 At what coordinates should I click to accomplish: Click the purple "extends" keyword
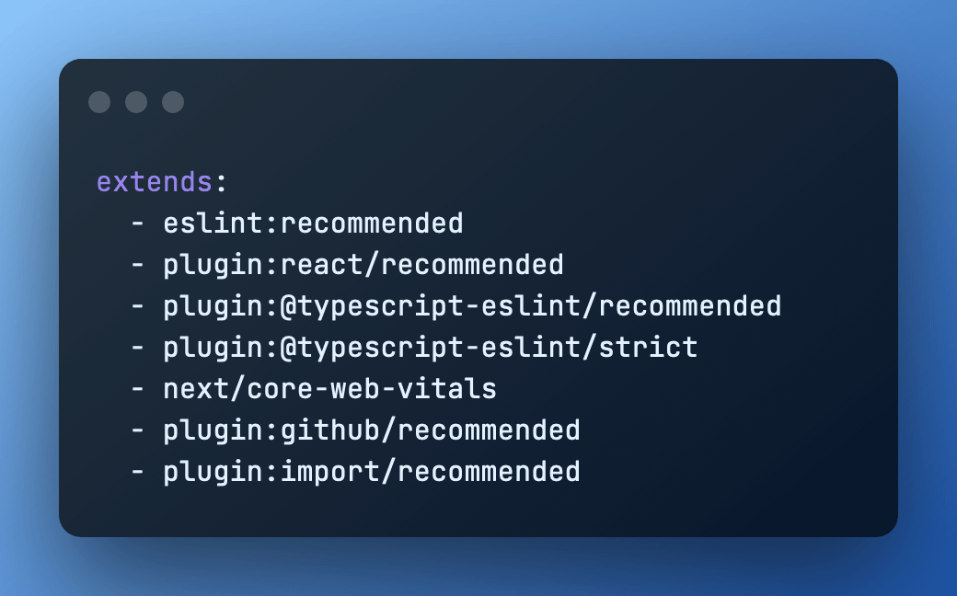point(155,182)
